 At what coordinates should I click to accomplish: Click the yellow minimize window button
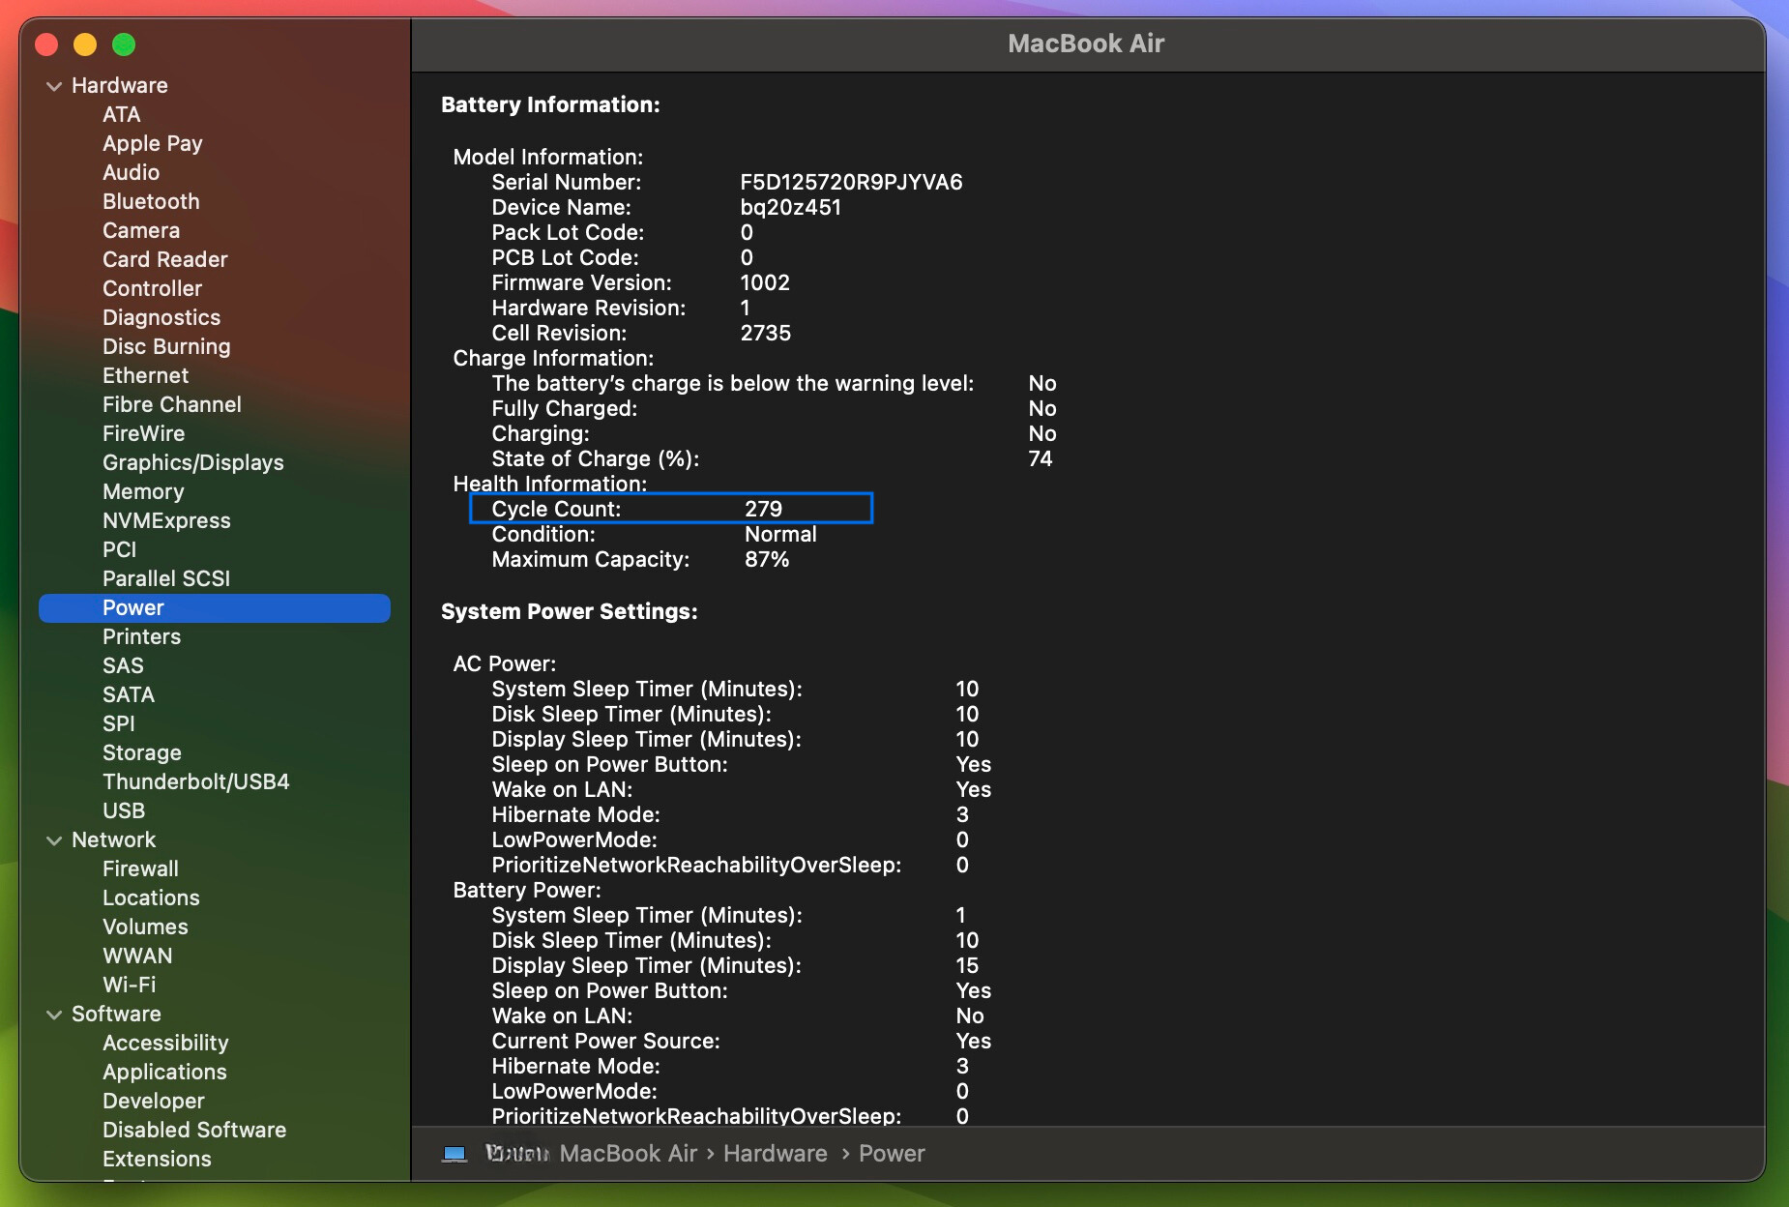click(85, 44)
